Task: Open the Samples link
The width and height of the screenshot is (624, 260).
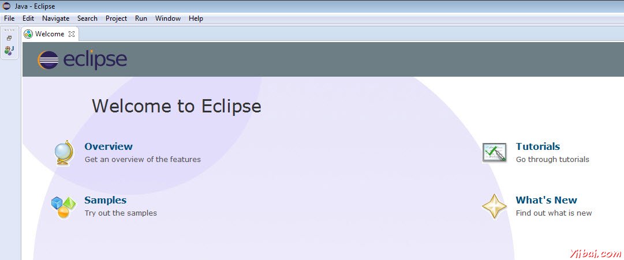Action: pos(106,200)
